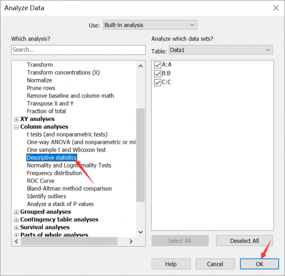The width and height of the screenshot is (285, 276).
Task: Select ROC Curve analysis
Action: [41, 181]
